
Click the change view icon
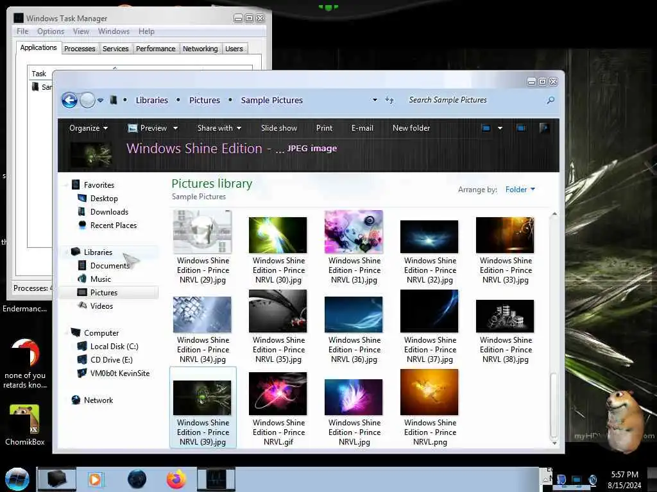tap(486, 128)
